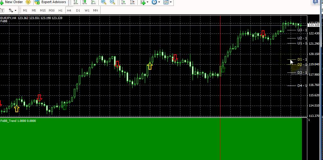Image resolution: width=323 pixels, height=160 pixels.
Task: Click the FxBB indicator label
Action: pos(4,21)
